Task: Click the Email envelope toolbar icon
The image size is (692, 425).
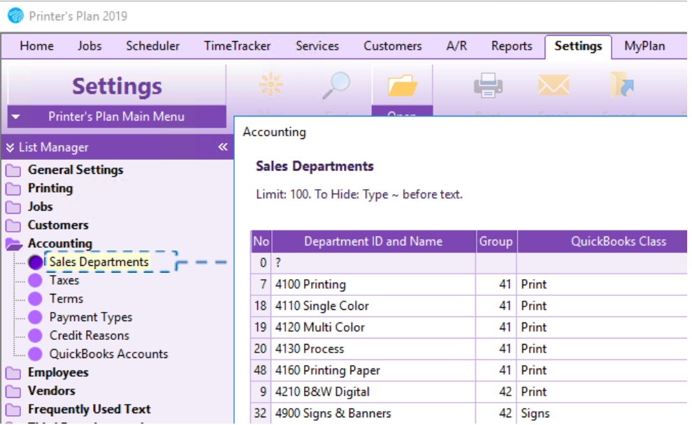Action: click(x=554, y=85)
